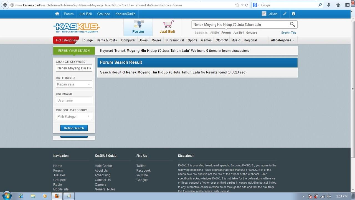This screenshot has height=200, width=355.
Task: Click the Kaskus search magnifier icon
Action: point(292,24)
